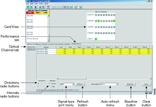Click the red CR alarm indicator
The width and height of the screenshot is (156, 107).
[x=30, y=13]
